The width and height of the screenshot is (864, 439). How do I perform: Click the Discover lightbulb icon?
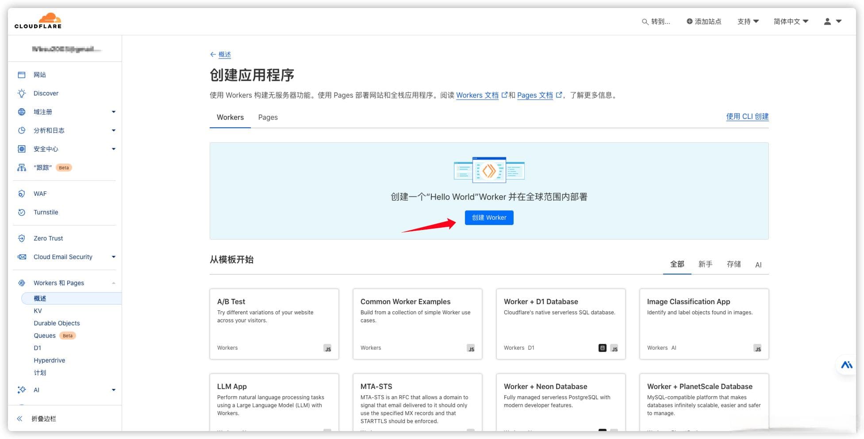[21, 93]
